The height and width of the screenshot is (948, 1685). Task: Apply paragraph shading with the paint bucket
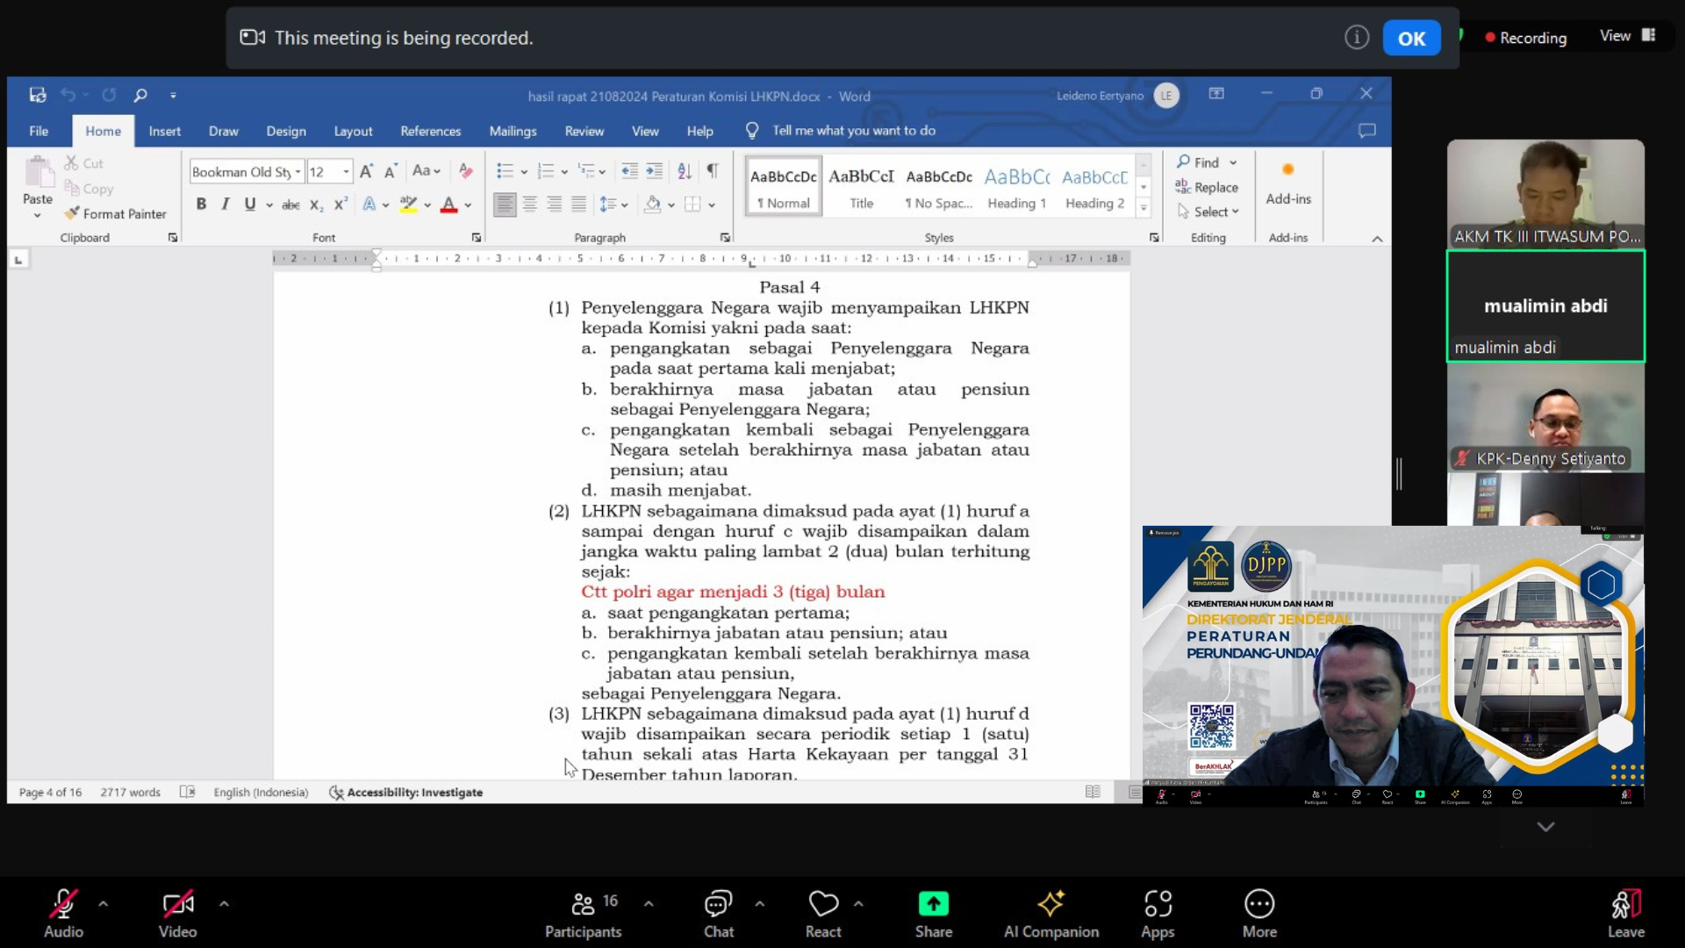tap(653, 205)
